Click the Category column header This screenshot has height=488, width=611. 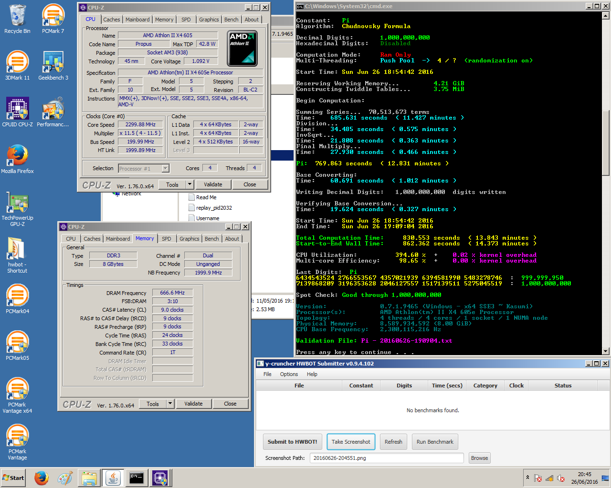485,386
